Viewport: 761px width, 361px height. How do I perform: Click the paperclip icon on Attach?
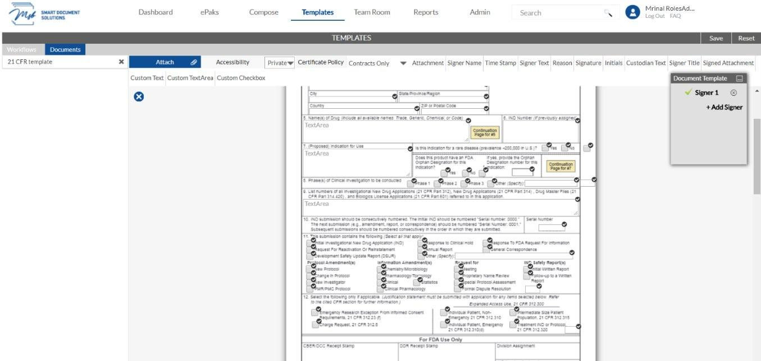(193, 62)
